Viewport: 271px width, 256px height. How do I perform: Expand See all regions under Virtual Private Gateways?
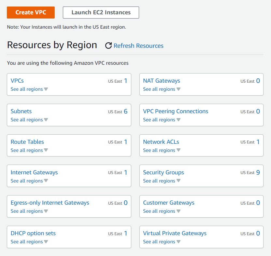pyautogui.click(x=162, y=242)
